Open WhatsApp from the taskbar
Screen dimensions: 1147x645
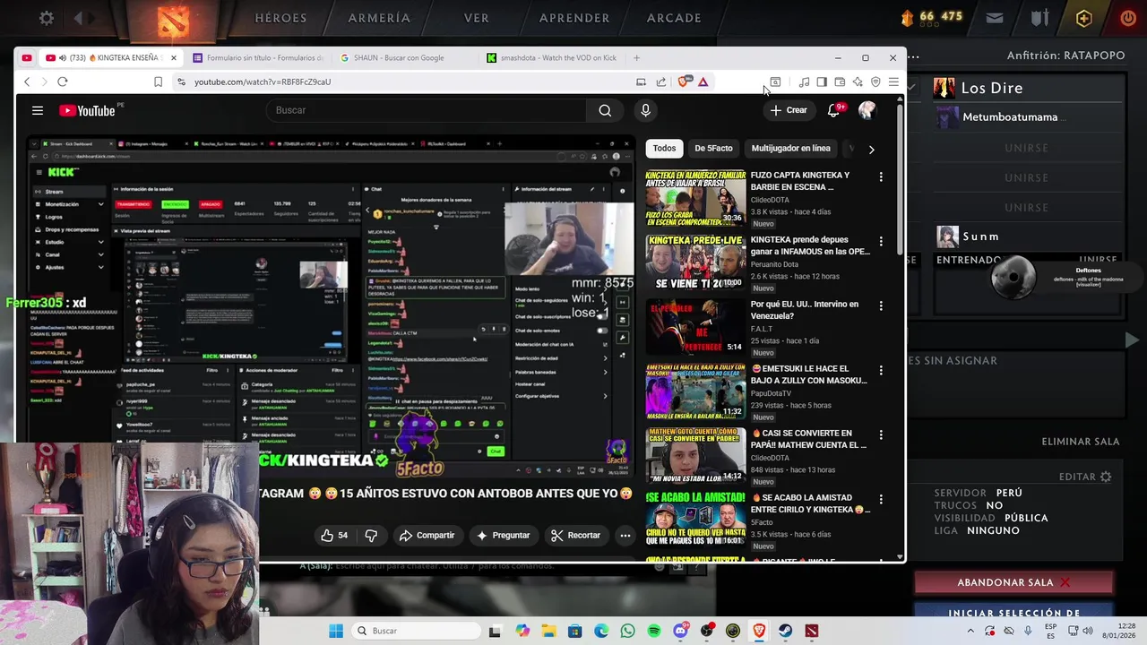click(x=627, y=631)
